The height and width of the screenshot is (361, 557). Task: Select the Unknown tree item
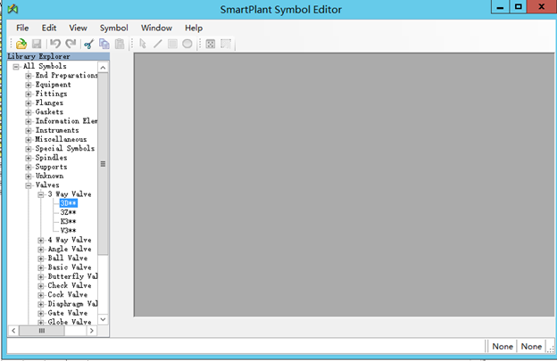49,176
